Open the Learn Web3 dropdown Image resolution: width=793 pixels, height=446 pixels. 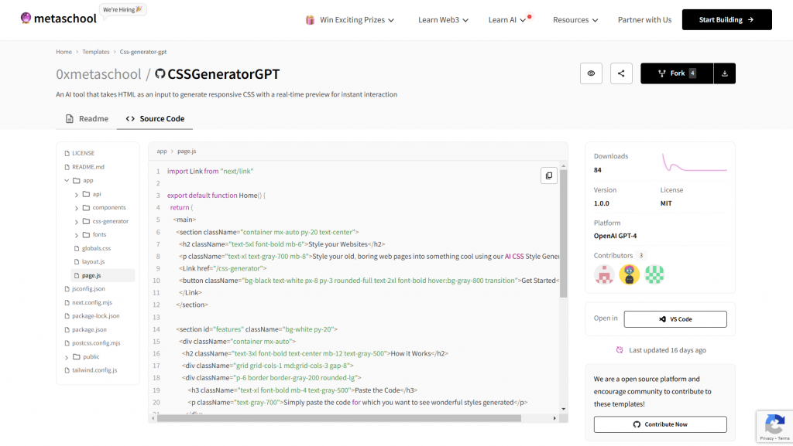click(444, 20)
